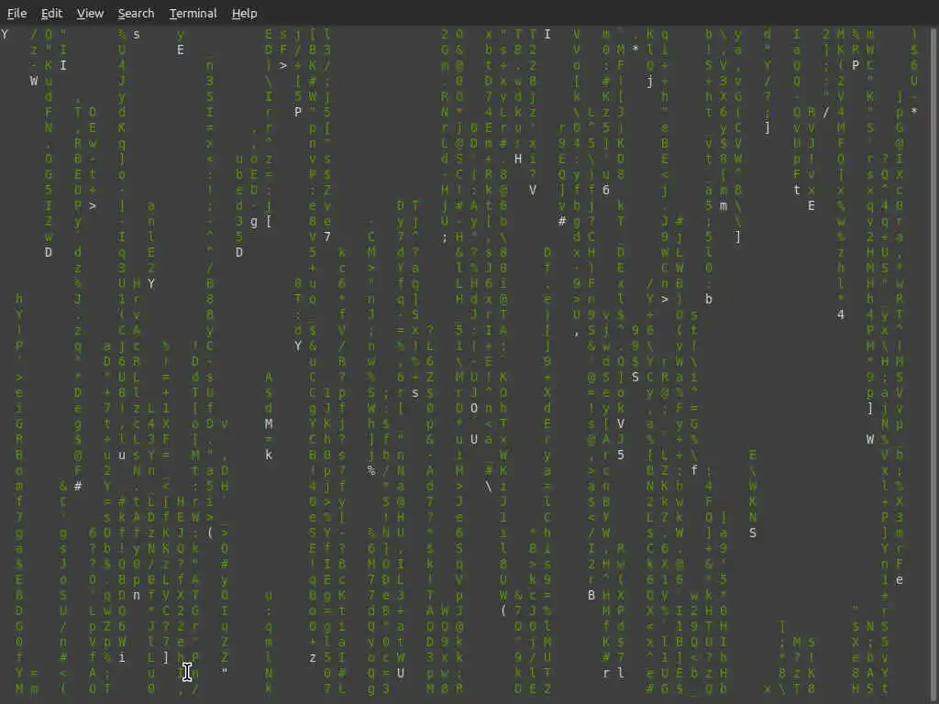Open the Edit menu
939x704 pixels.
click(51, 13)
